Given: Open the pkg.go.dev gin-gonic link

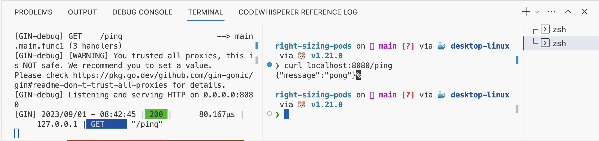Looking at the screenshot, I should [x=134, y=80].
